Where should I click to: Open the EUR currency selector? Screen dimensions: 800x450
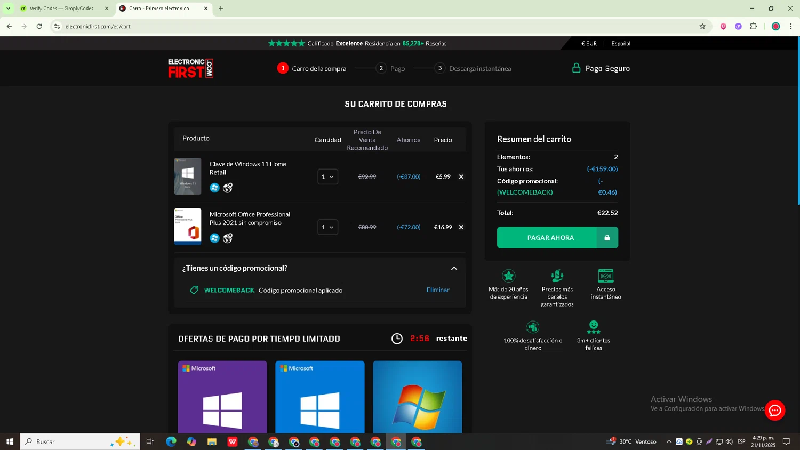(x=589, y=43)
